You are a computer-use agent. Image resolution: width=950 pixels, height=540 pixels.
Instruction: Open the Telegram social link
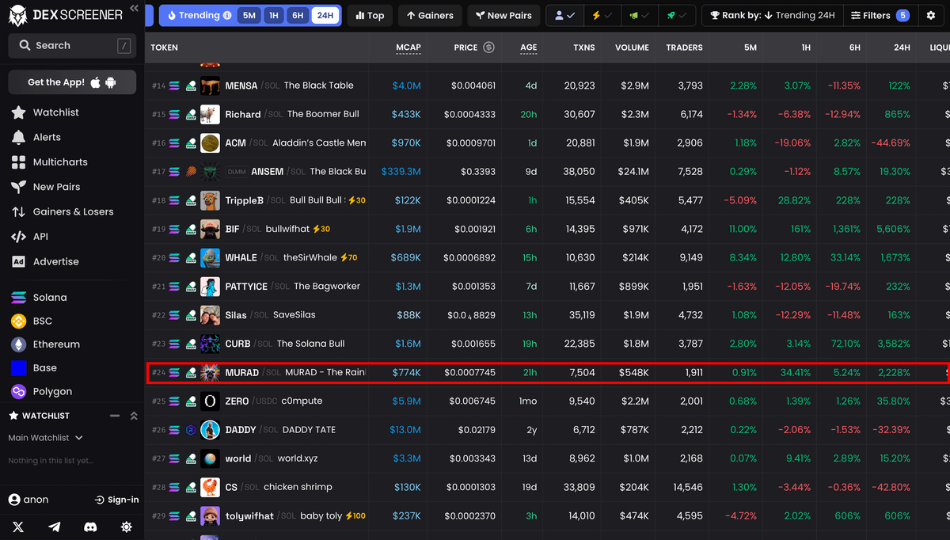(x=55, y=527)
